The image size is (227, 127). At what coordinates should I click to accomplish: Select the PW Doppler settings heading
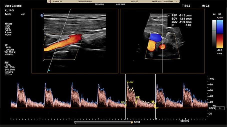[6, 63]
